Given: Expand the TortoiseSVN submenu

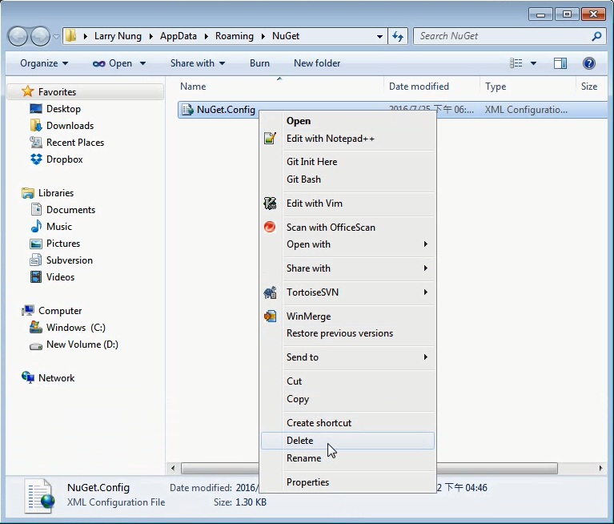Looking at the screenshot, I should click(x=347, y=292).
